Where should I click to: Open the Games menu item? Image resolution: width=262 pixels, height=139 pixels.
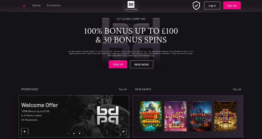tap(36, 5)
